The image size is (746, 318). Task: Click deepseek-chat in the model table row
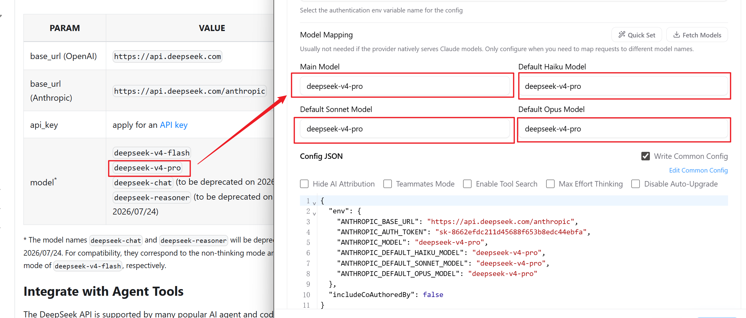tap(143, 183)
